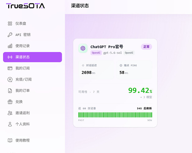The image size is (192, 153).
Task: Click the globe icon beside 端点 PING
Action: pyautogui.click(x=121, y=65)
